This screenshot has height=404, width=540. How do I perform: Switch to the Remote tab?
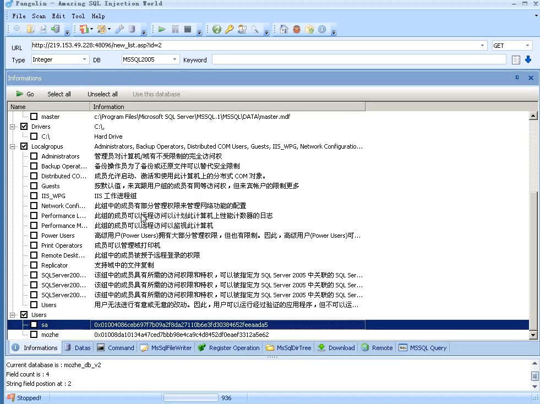pos(377,348)
